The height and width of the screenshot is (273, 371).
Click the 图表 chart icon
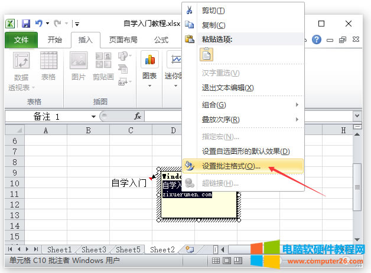coord(150,59)
